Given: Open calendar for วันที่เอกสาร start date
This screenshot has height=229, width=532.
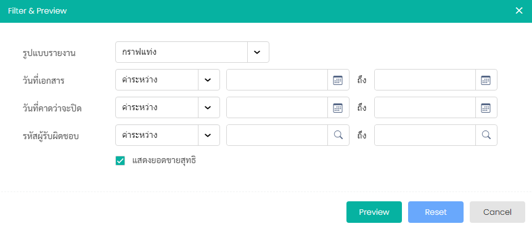Looking at the screenshot, I should tap(338, 80).
